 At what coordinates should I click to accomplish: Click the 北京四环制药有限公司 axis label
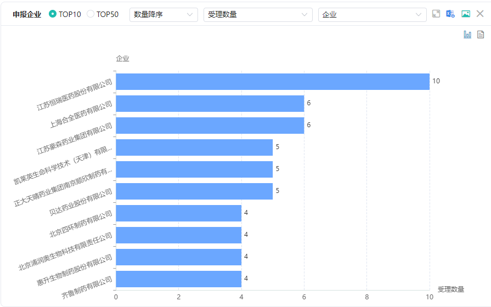coord(81,224)
